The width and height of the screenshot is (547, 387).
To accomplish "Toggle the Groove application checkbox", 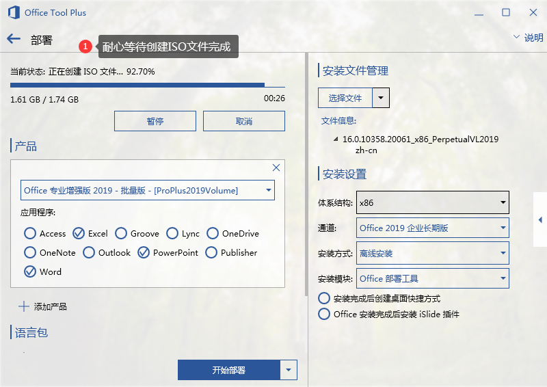I will [121, 233].
